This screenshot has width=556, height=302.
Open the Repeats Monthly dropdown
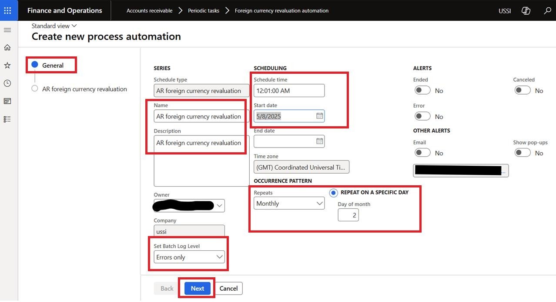tap(289, 203)
